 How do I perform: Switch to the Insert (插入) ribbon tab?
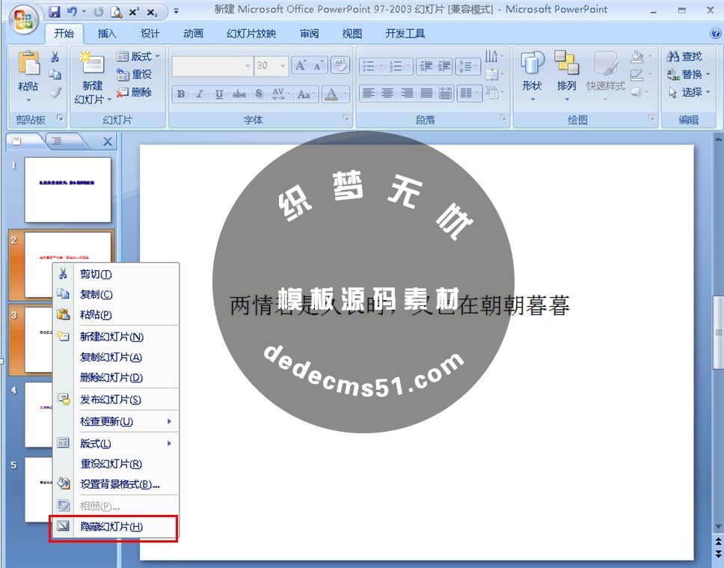coord(107,34)
